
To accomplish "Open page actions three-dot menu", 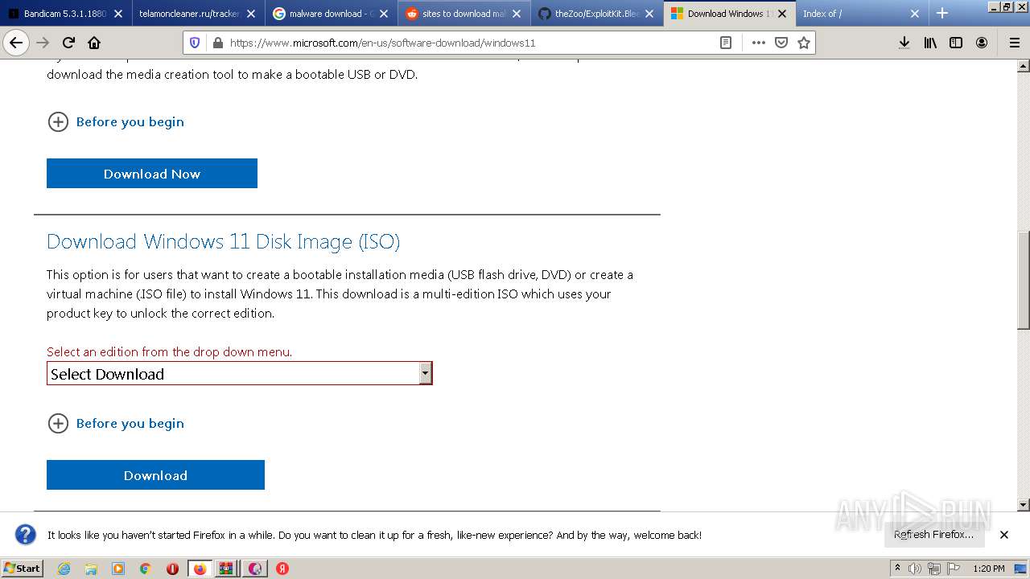I will click(x=758, y=43).
